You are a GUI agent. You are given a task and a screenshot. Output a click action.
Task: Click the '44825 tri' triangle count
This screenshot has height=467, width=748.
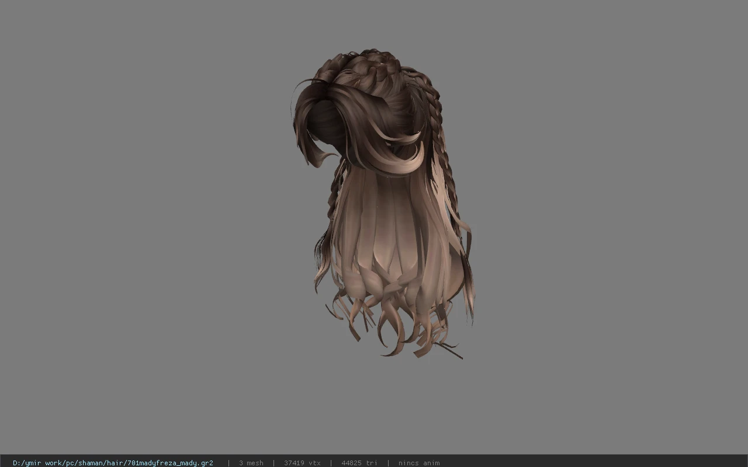[359, 463]
